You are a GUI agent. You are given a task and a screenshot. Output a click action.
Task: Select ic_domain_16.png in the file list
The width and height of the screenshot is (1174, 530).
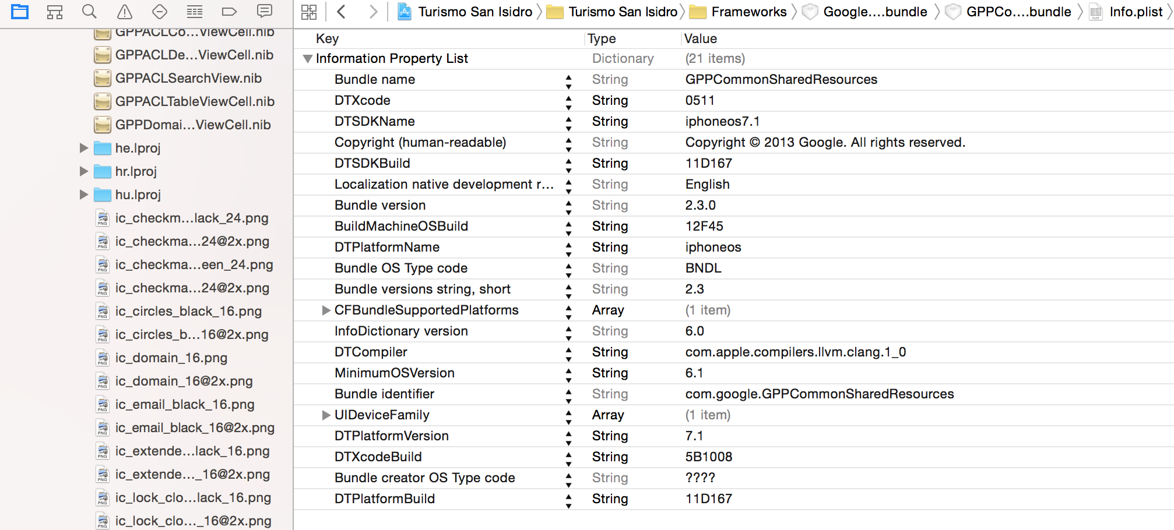coord(171,358)
